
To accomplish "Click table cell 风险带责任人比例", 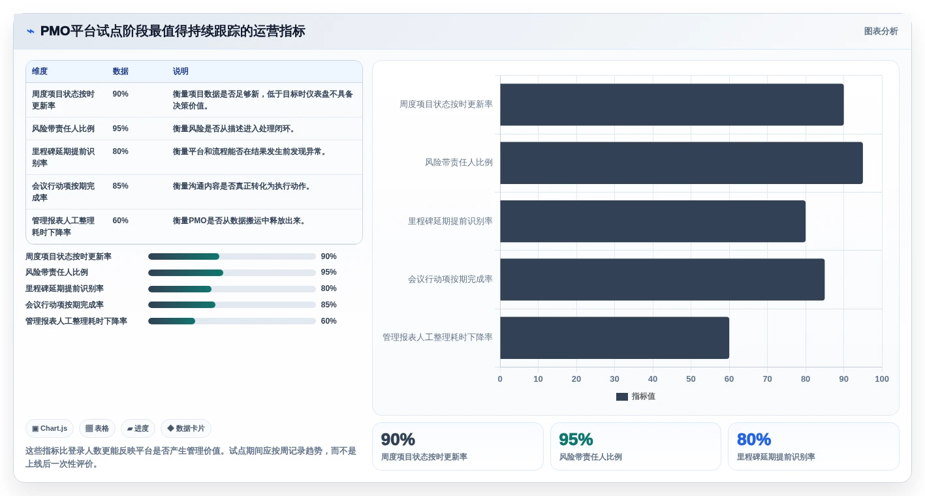I will point(63,129).
